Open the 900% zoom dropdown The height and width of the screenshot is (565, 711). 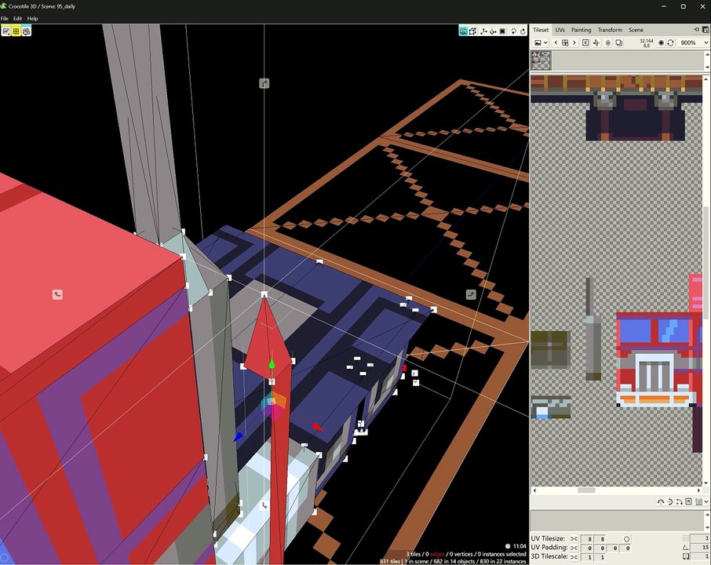point(693,42)
